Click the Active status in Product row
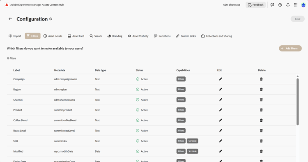308x162 pixels. click(142, 110)
